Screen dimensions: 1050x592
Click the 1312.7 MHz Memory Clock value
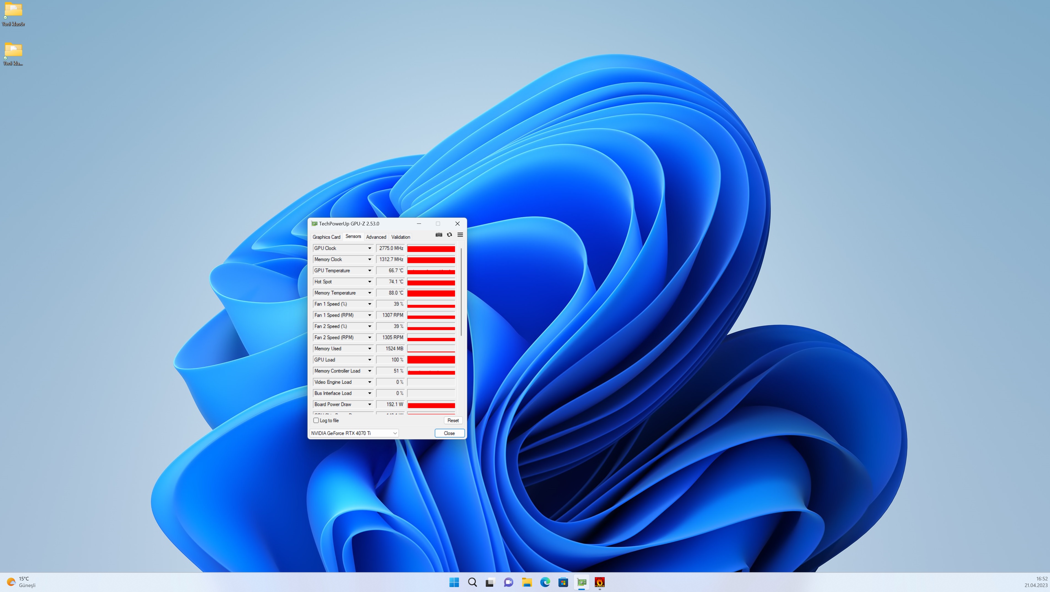click(x=390, y=260)
